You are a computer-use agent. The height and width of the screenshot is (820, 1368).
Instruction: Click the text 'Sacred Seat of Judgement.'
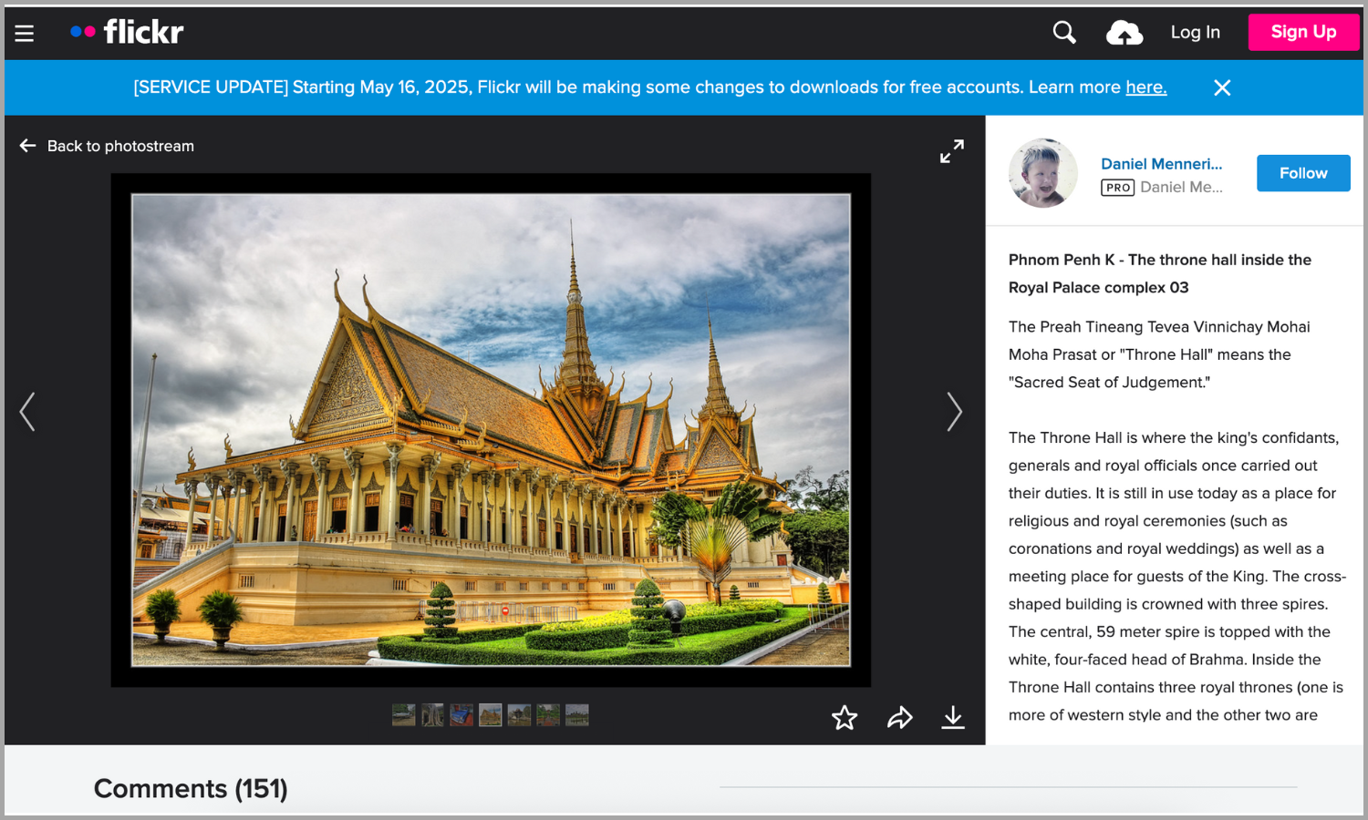tap(1109, 383)
